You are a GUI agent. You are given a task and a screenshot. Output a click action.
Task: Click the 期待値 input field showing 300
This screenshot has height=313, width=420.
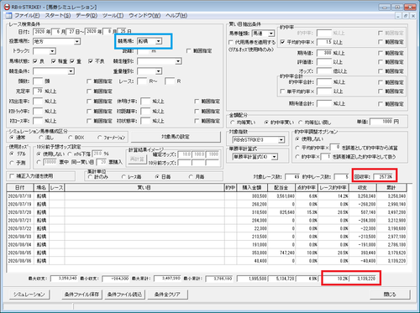tap(324, 53)
